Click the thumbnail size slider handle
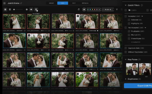This screenshot has width=152, height=94. pyautogui.click(x=14, y=9)
